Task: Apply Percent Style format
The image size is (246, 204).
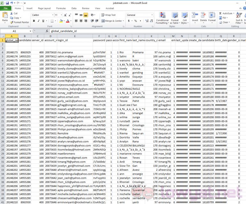Action: [136, 21]
